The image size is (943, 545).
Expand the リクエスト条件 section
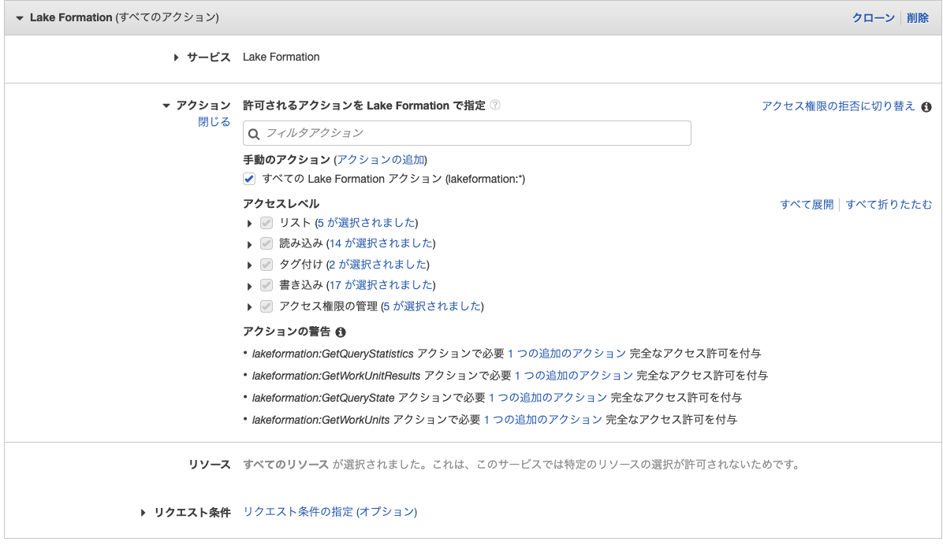point(143,513)
